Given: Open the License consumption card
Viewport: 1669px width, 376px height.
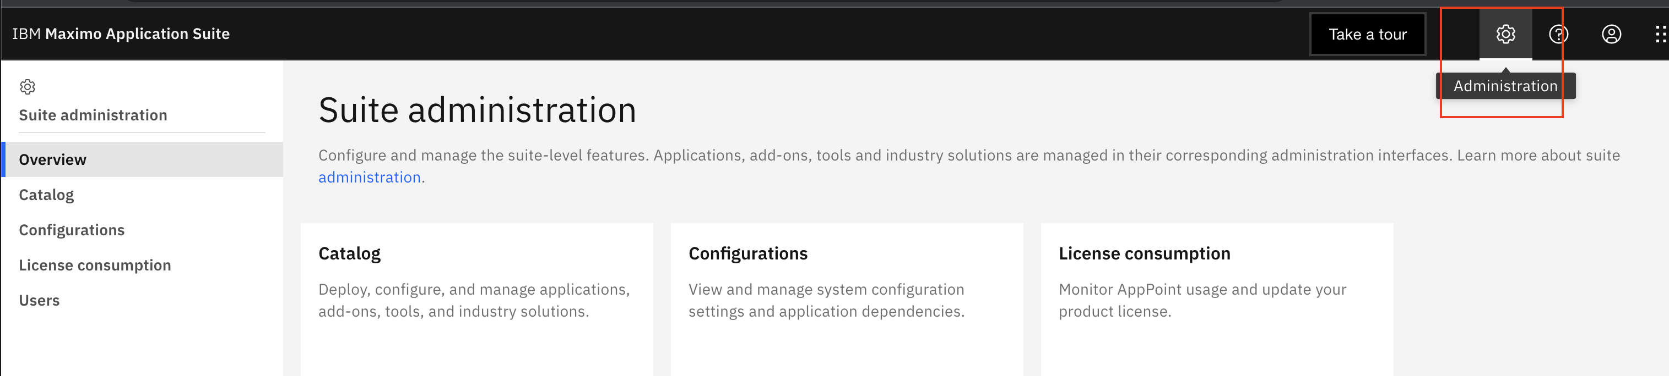Looking at the screenshot, I should 1217,300.
